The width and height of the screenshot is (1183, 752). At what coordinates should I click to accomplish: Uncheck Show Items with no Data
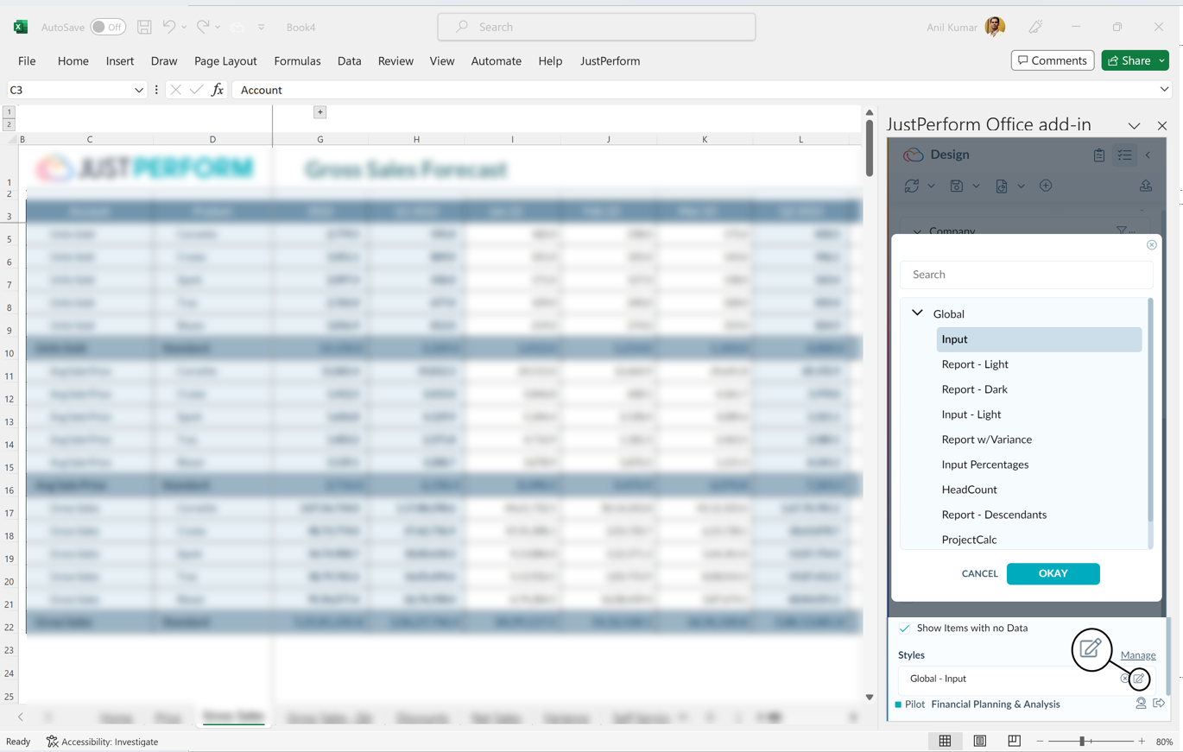pyautogui.click(x=904, y=628)
